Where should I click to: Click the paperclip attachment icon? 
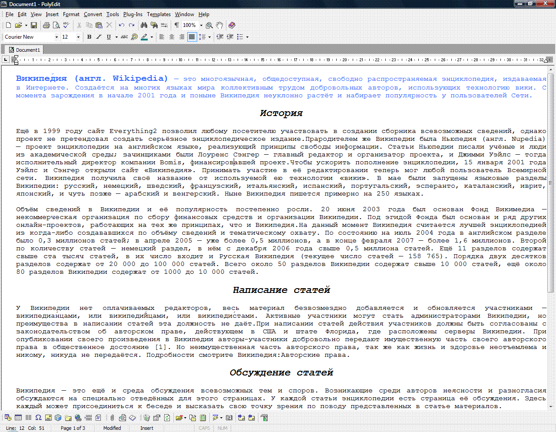click(112, 418)
